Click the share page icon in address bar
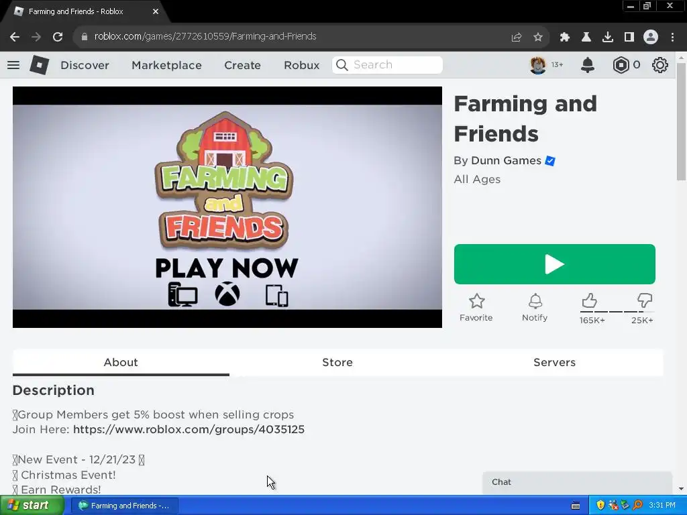Image resolution: width=687 pixels, height=515 pixels. (x=517, y=38)
